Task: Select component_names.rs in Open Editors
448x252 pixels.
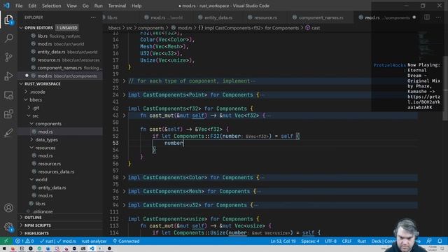Action: tap(59, 68)
